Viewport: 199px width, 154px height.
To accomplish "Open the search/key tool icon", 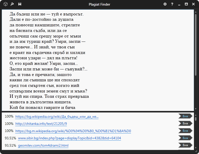I will pos(12,4).
